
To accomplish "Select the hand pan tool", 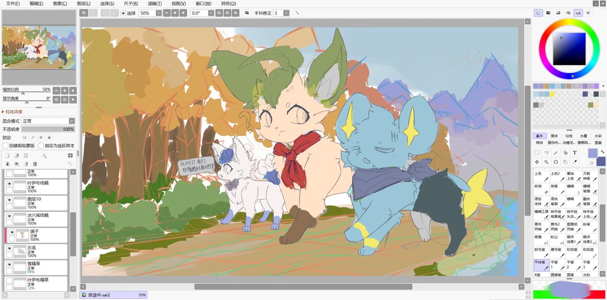I will tap(565, 162).
